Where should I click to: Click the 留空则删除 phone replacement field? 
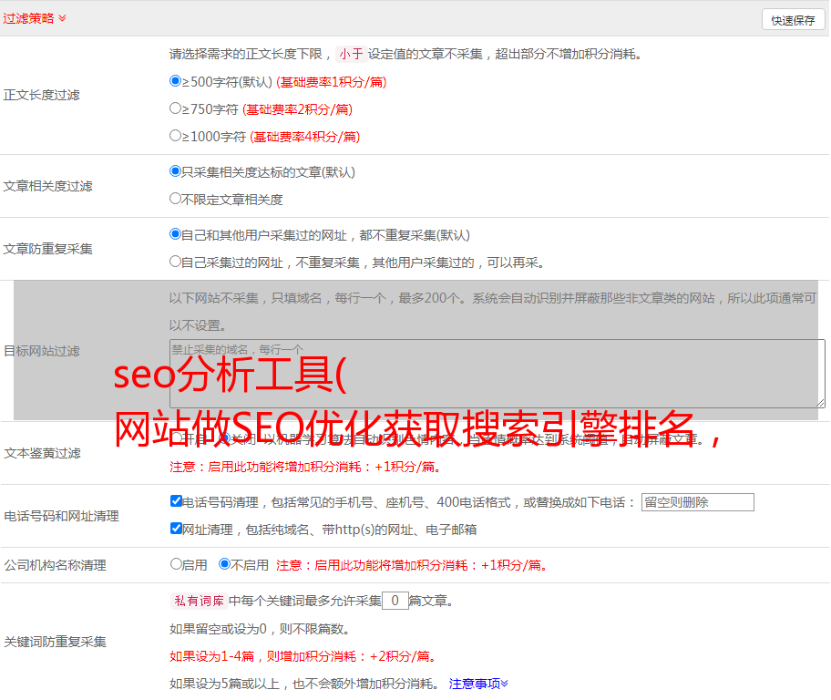(x=697, y=502)
